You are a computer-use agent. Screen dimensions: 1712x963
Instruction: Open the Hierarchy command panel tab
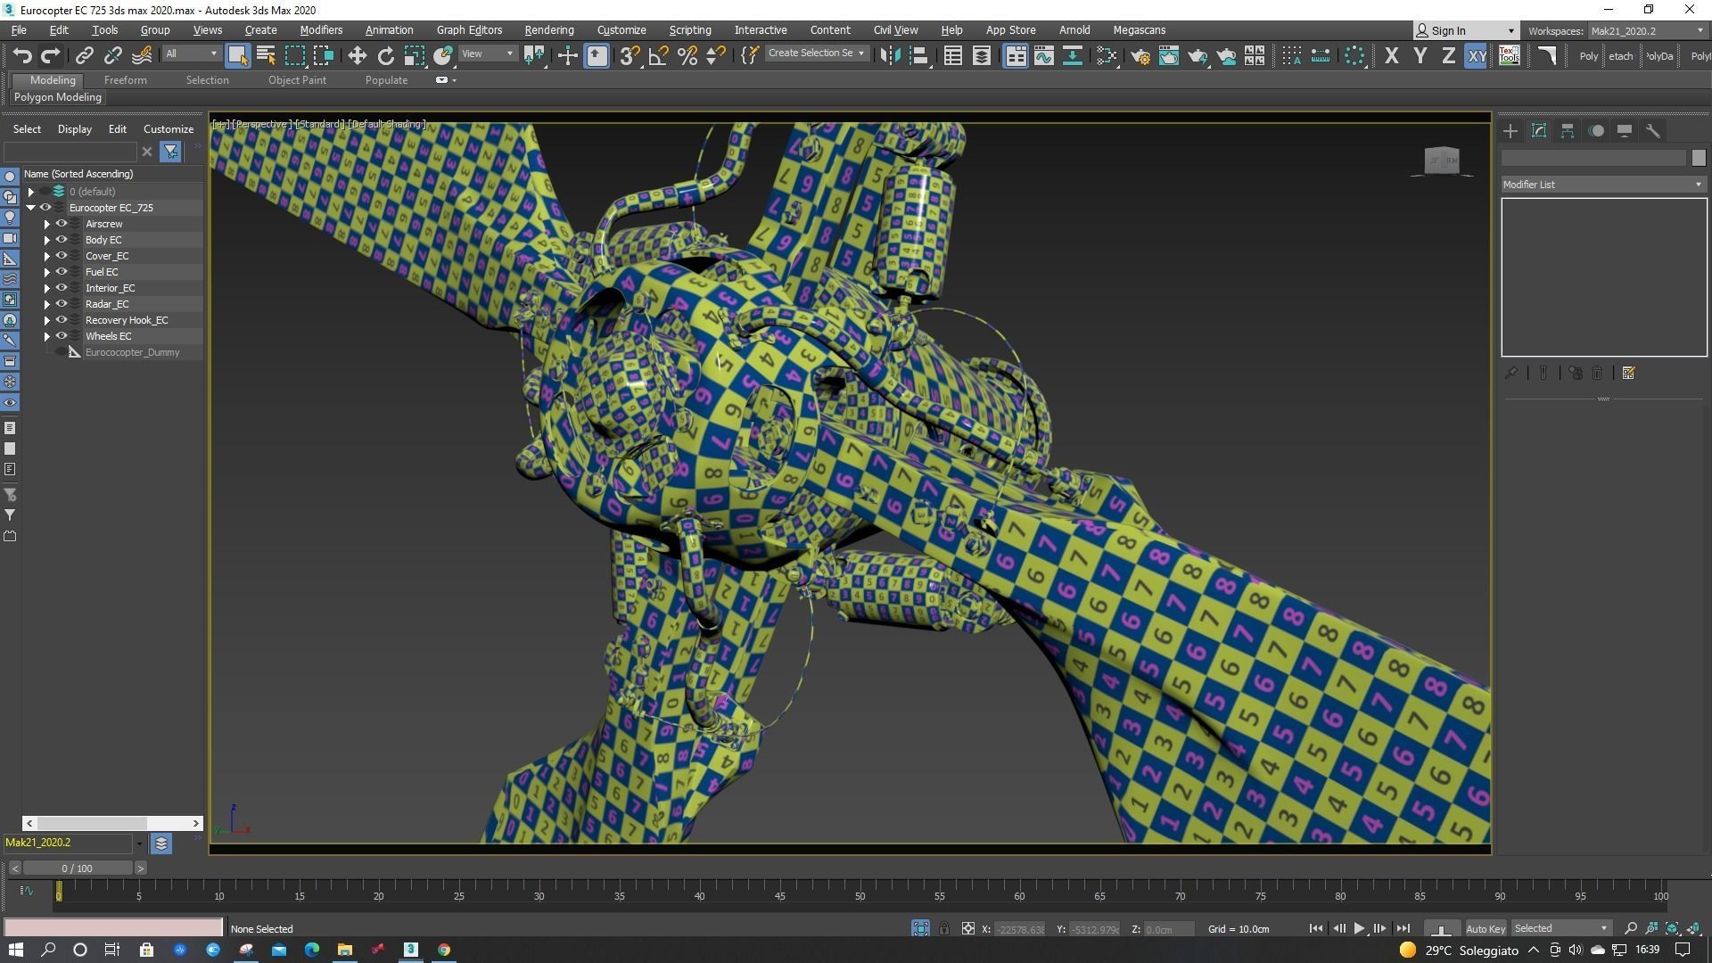(x=1568, y=131)
